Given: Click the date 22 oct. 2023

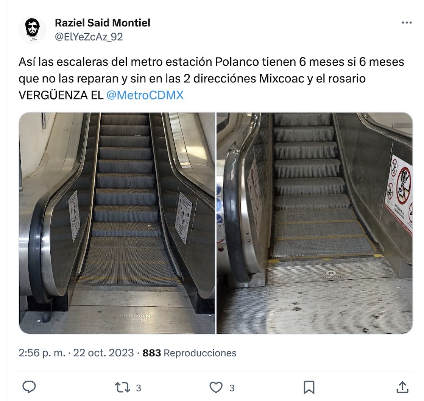Looking at the screenshot, I should click(x=104, y=353).
